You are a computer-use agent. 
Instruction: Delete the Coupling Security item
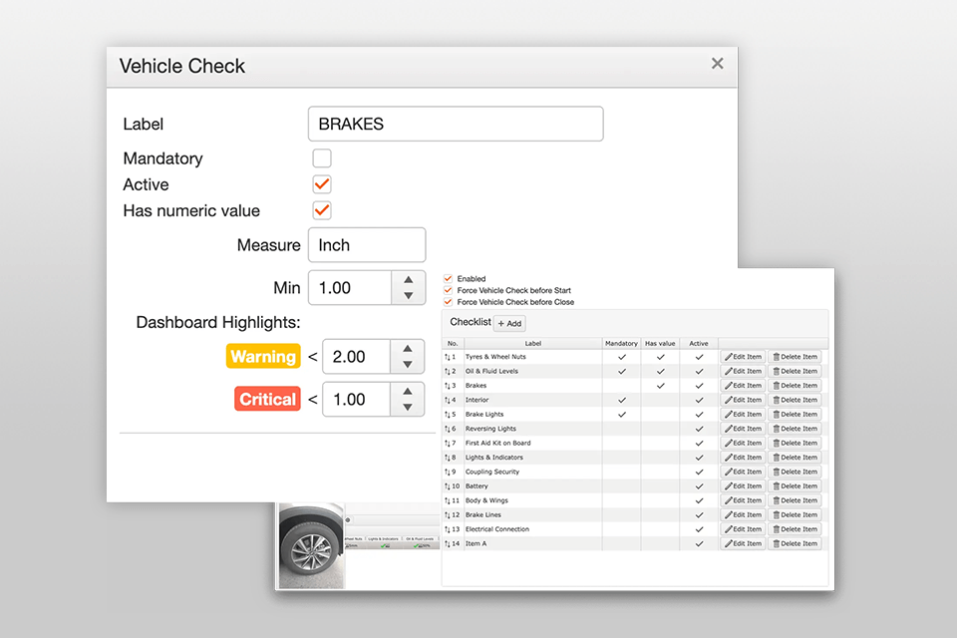(795, 472)
